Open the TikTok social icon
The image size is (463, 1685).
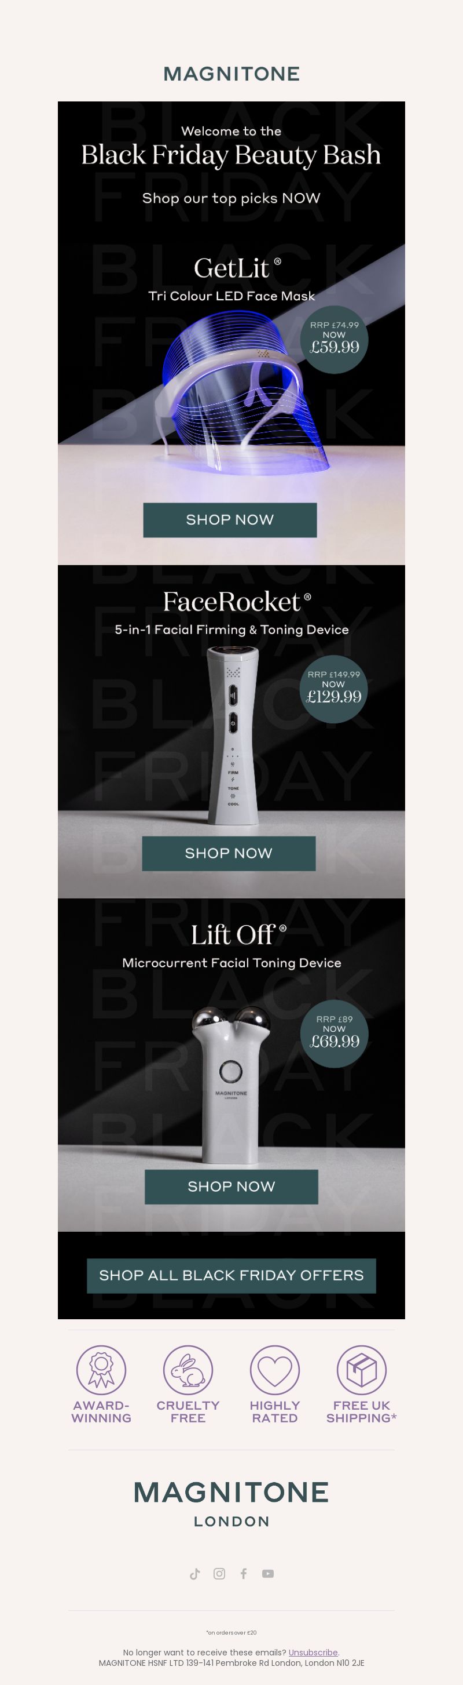click(194, 1574)
